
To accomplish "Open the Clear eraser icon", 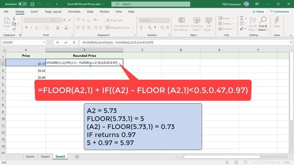I will click(x=242, y=29).
